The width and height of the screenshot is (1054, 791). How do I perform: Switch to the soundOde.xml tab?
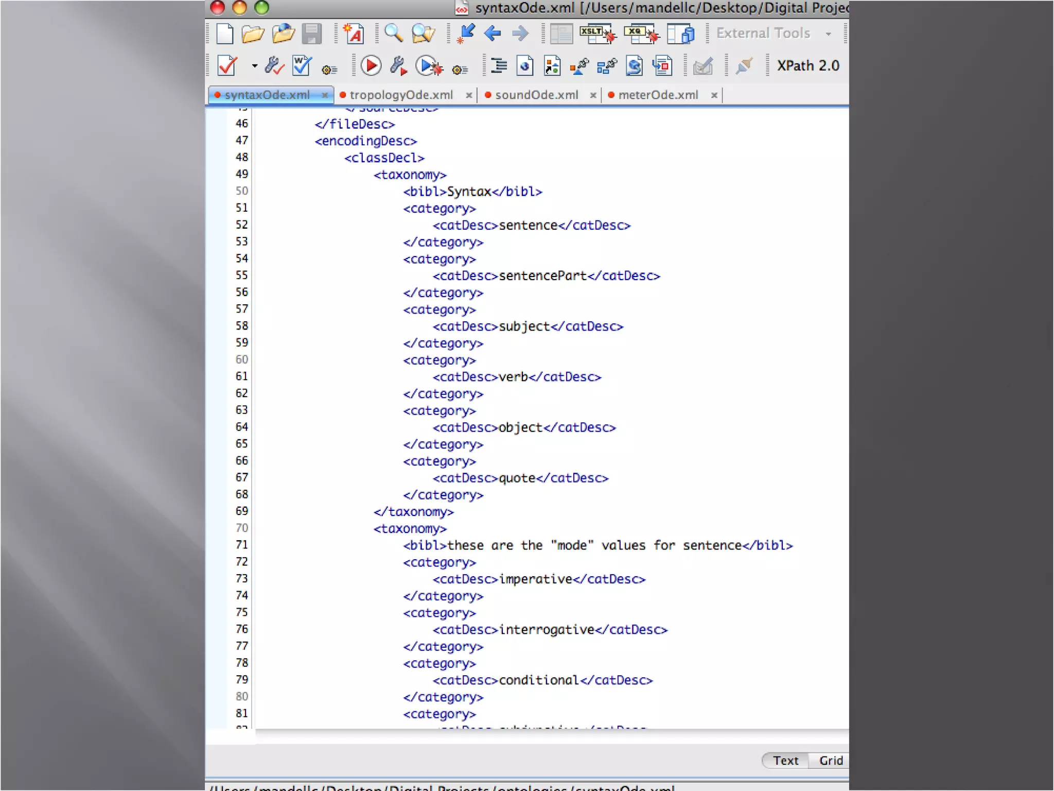click(x=536, y=95)
